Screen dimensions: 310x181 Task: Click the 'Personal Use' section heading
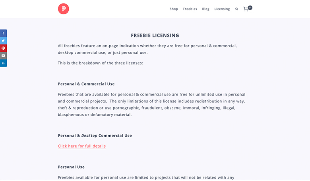pos(71,167)
